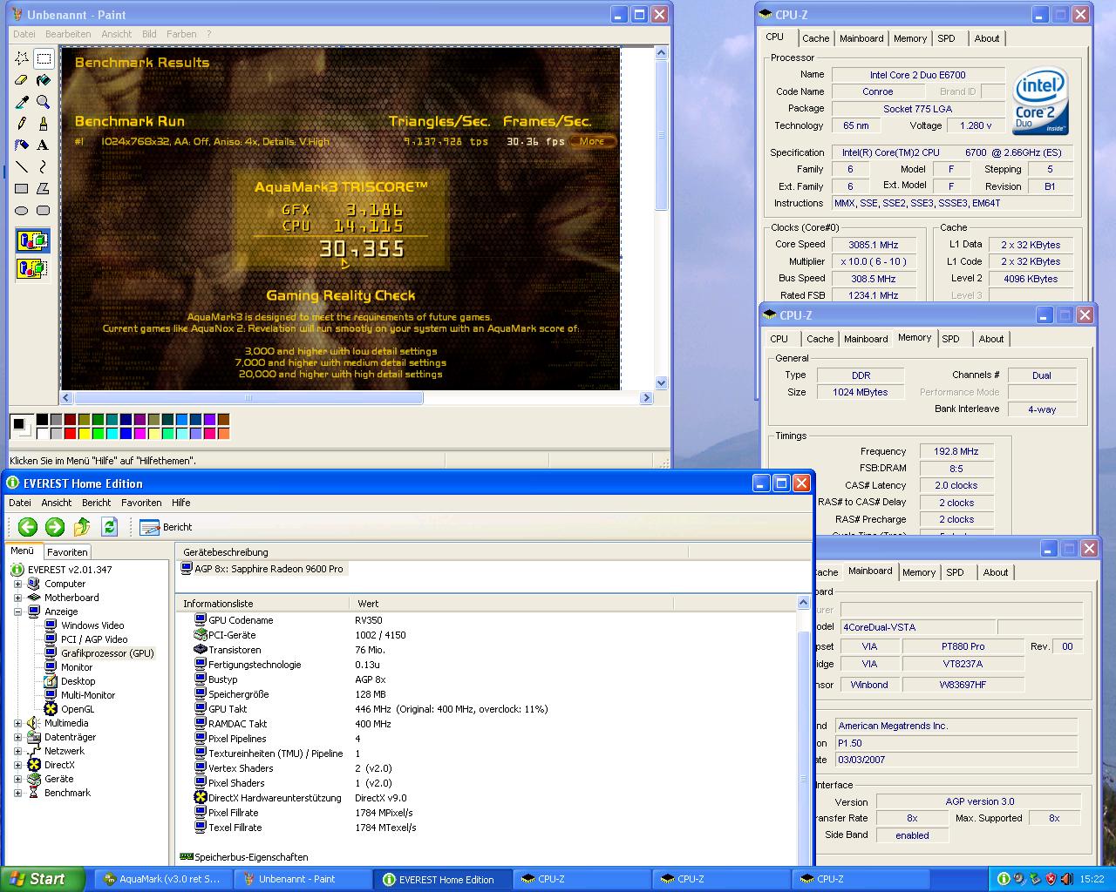Select the straight Line tool

pyautogui.click(x=22, y=167)
